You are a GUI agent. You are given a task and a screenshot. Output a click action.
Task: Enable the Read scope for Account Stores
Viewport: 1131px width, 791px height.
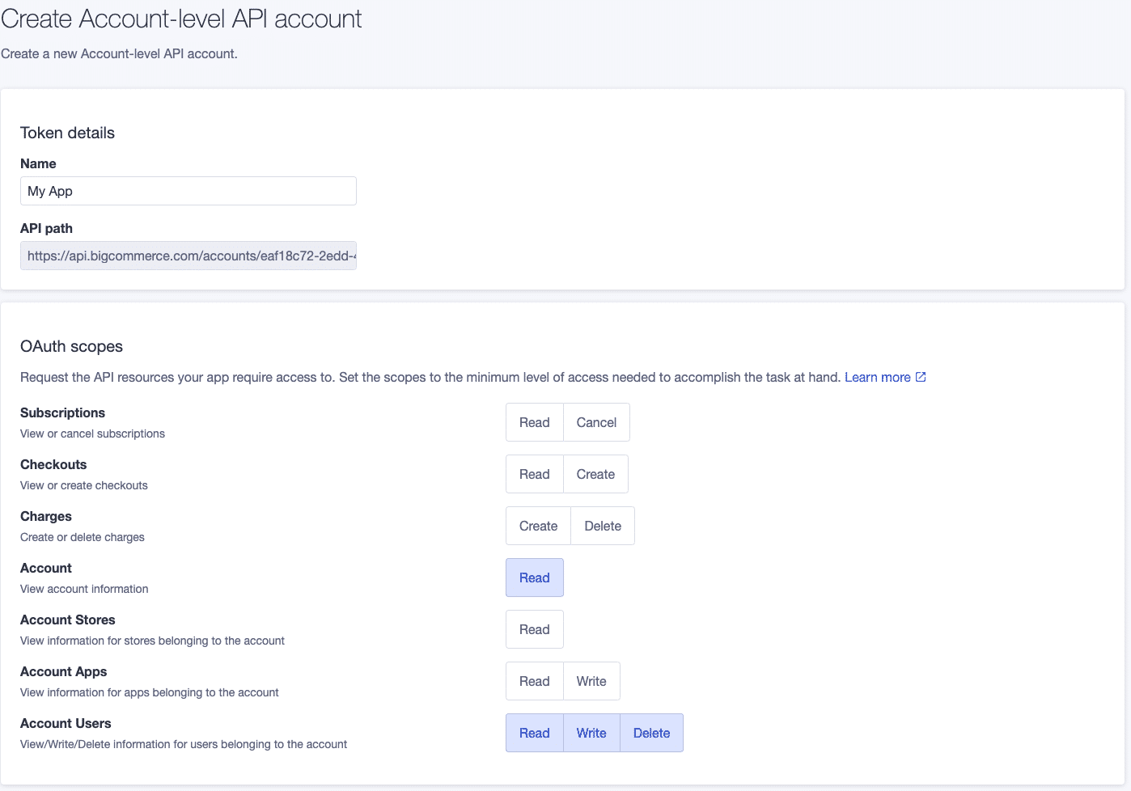point(534,628)
